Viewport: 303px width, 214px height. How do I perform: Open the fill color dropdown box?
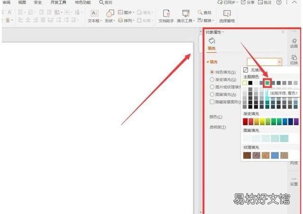click(264, 62)
